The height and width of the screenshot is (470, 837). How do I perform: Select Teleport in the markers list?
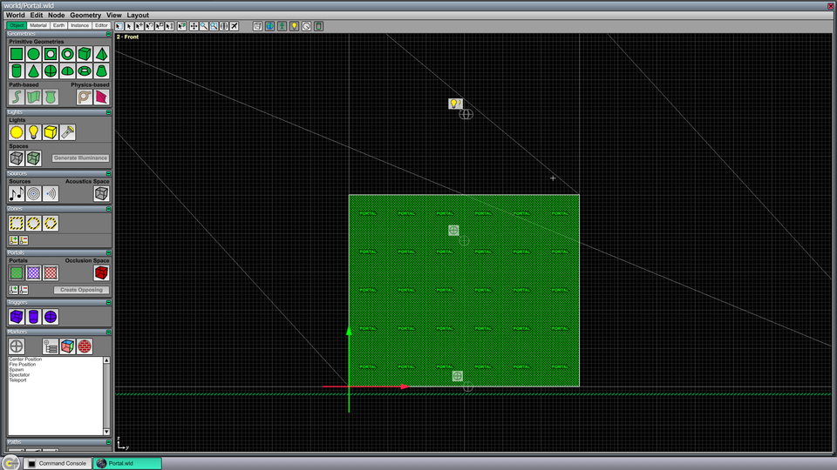(x=17, y=380)
